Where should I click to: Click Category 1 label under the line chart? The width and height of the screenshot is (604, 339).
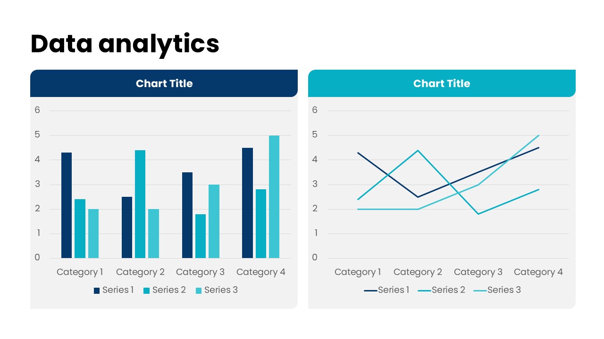[358, 272]
